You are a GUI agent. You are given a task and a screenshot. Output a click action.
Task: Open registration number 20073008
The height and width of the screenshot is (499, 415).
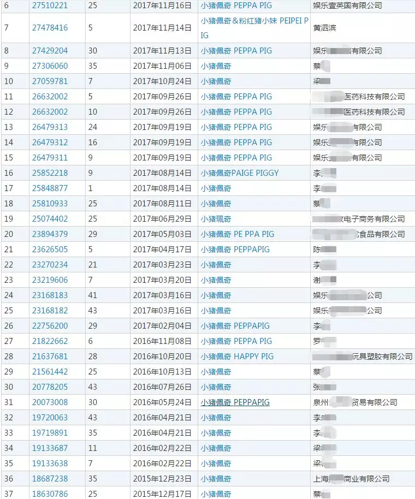tap(50, 402)
